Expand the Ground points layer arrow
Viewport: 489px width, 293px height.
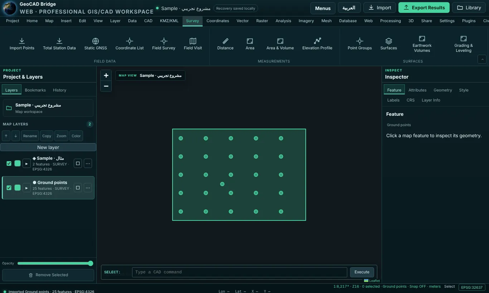26,188
